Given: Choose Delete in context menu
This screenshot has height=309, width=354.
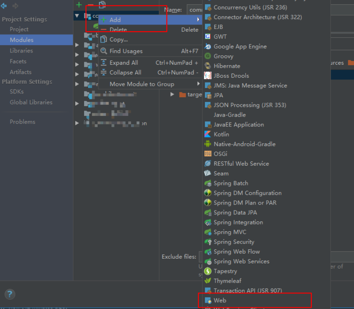Looking at the screenshot, I should (150, 30).
